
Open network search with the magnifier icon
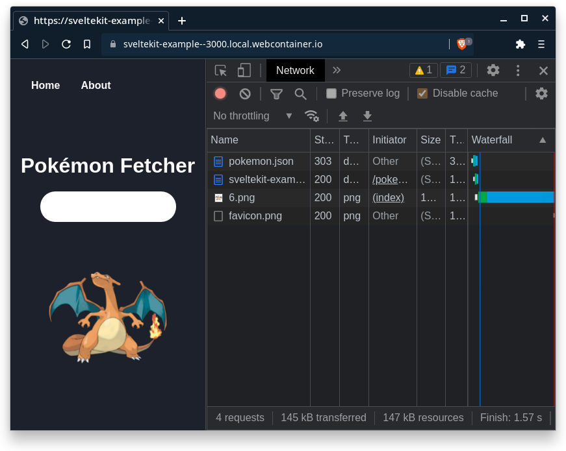pyautogui.click(x=300, y=94)
